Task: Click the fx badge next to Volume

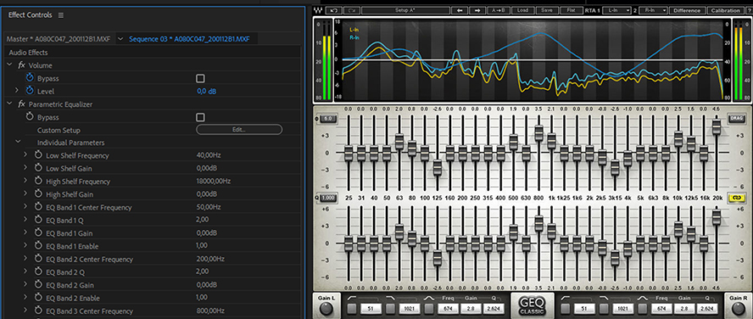Action: pos(21,65)
